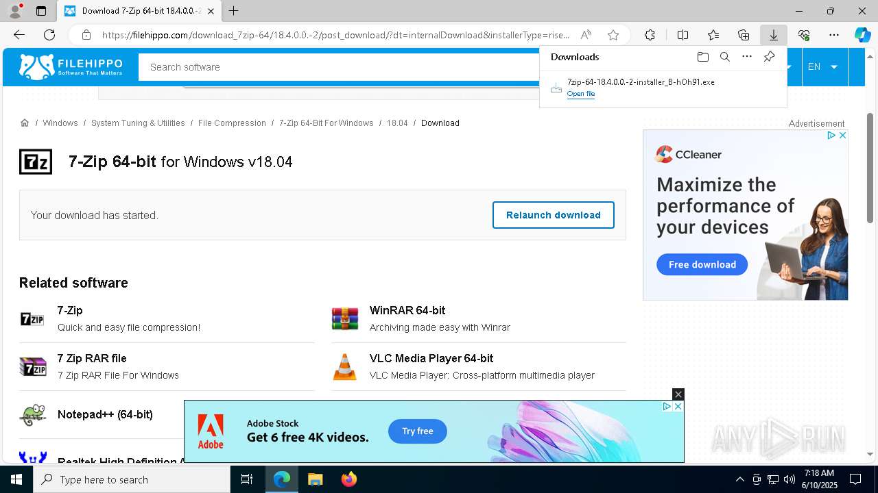Viewport: 878px width, 493px height.
Task: Open 7 Zip RAR file title link
Action: [x=92, y=358]
